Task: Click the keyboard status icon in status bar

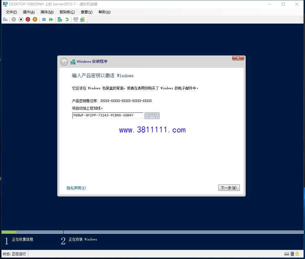Action: pyautogui.click(x=286, y=254)
